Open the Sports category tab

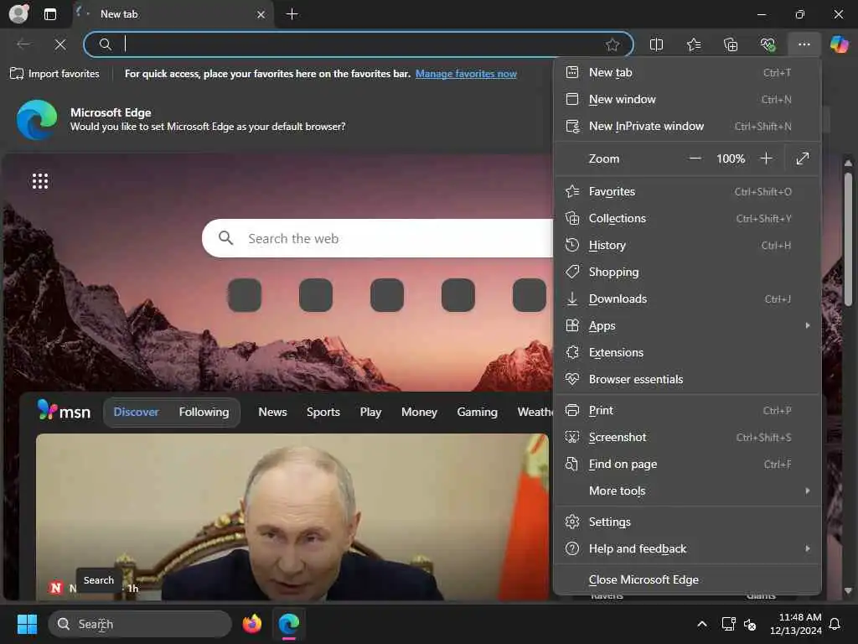323,412
